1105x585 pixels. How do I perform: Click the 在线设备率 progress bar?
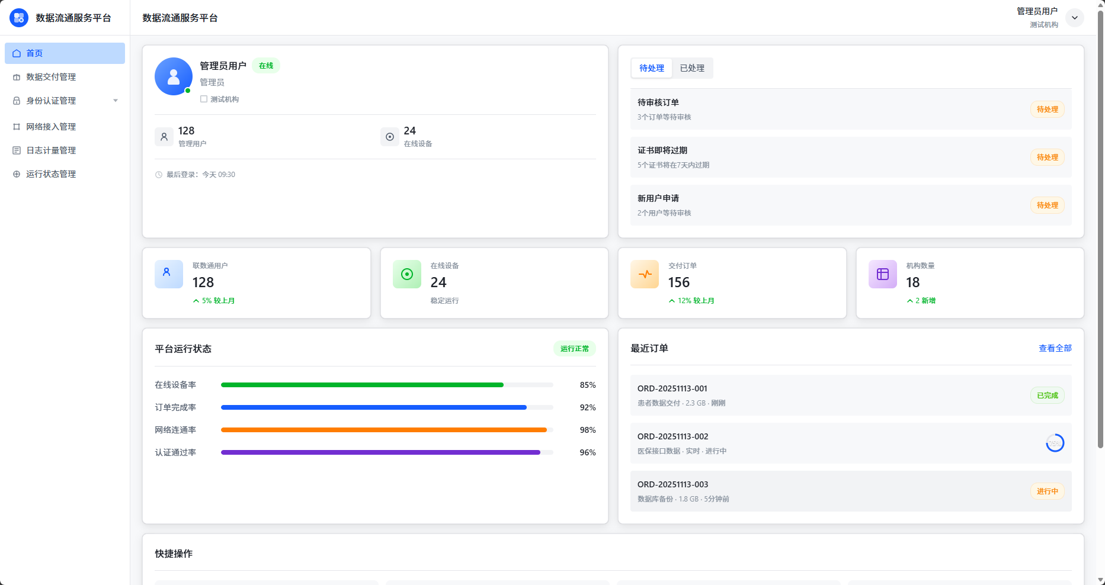point(385,384)
